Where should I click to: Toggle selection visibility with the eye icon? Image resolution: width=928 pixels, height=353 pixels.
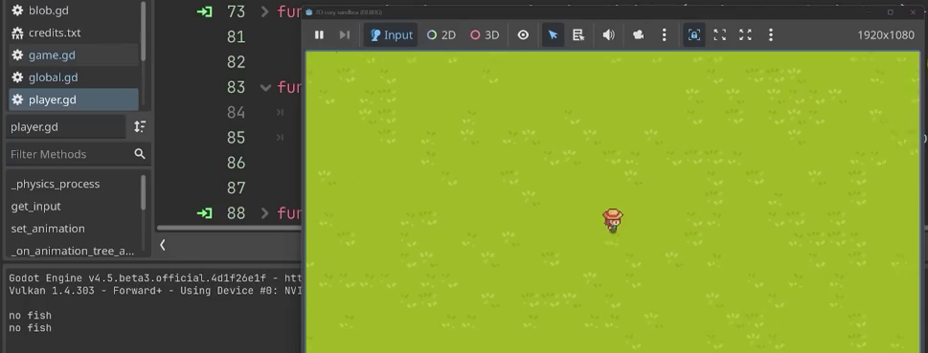pos(523,34)
